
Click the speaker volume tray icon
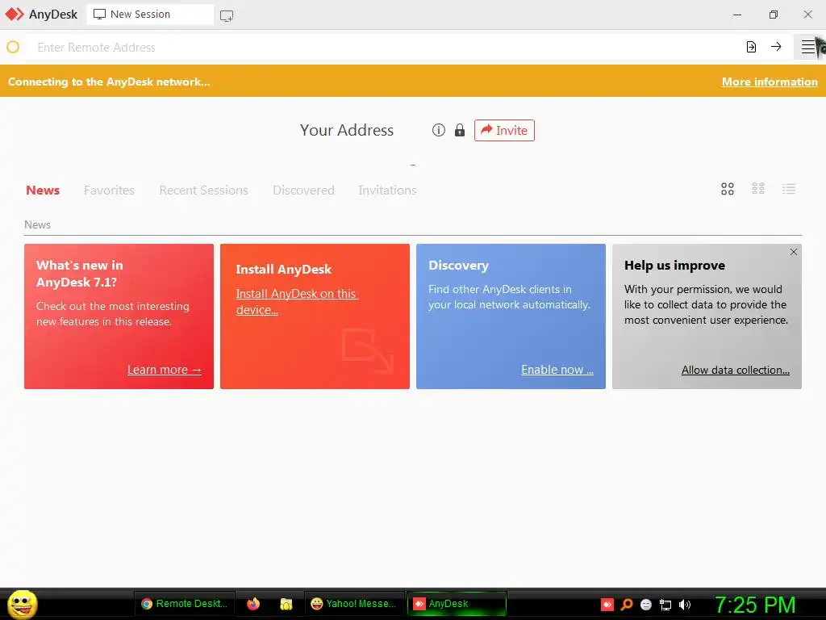[684, 605]
